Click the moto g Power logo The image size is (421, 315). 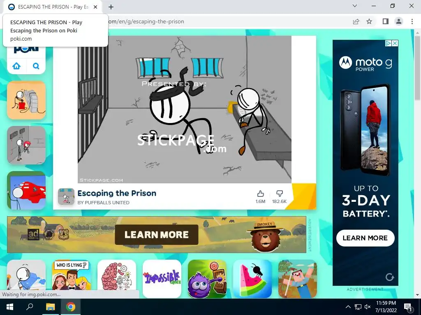[x=365, y=64]
